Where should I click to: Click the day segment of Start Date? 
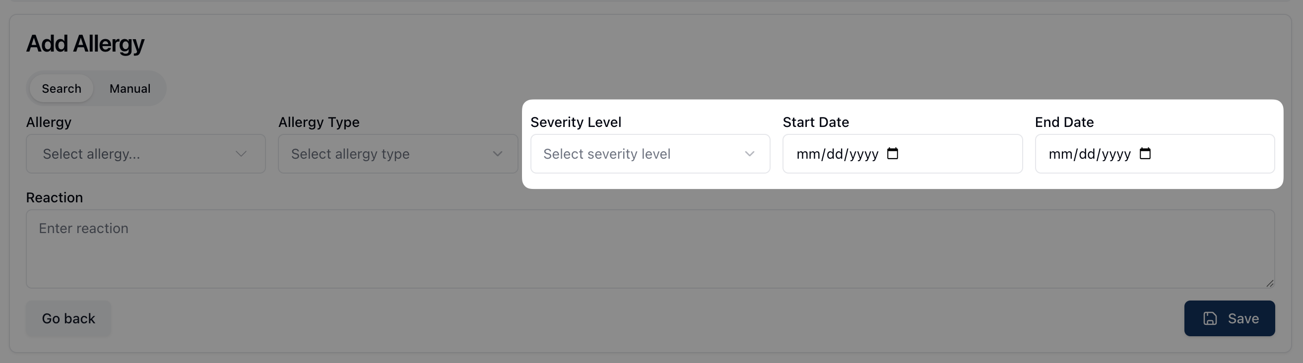coord(835,154)
